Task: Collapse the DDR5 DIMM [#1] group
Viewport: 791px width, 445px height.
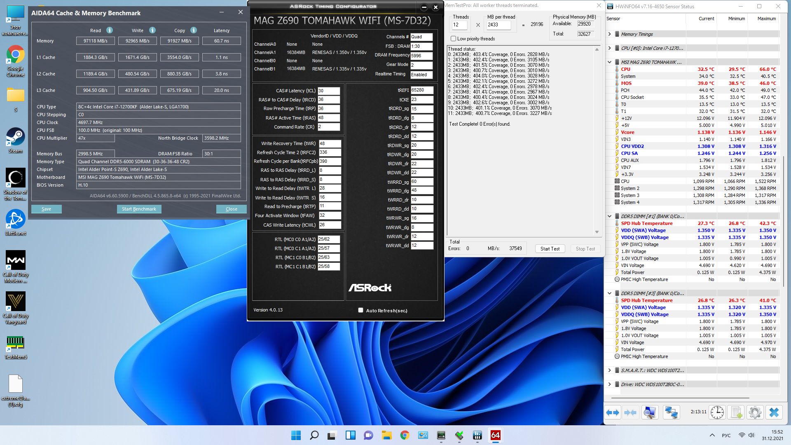Action: click(x=610, y=216)
